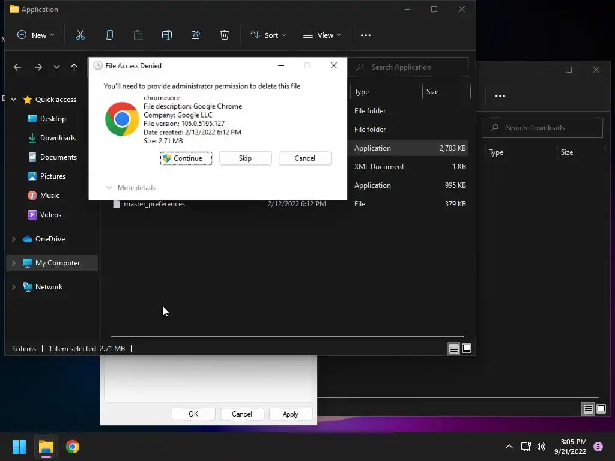
Task: Click the Search Application field
Action: point(408,67)
